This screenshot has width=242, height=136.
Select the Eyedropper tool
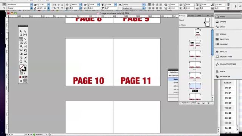[25, 58]
